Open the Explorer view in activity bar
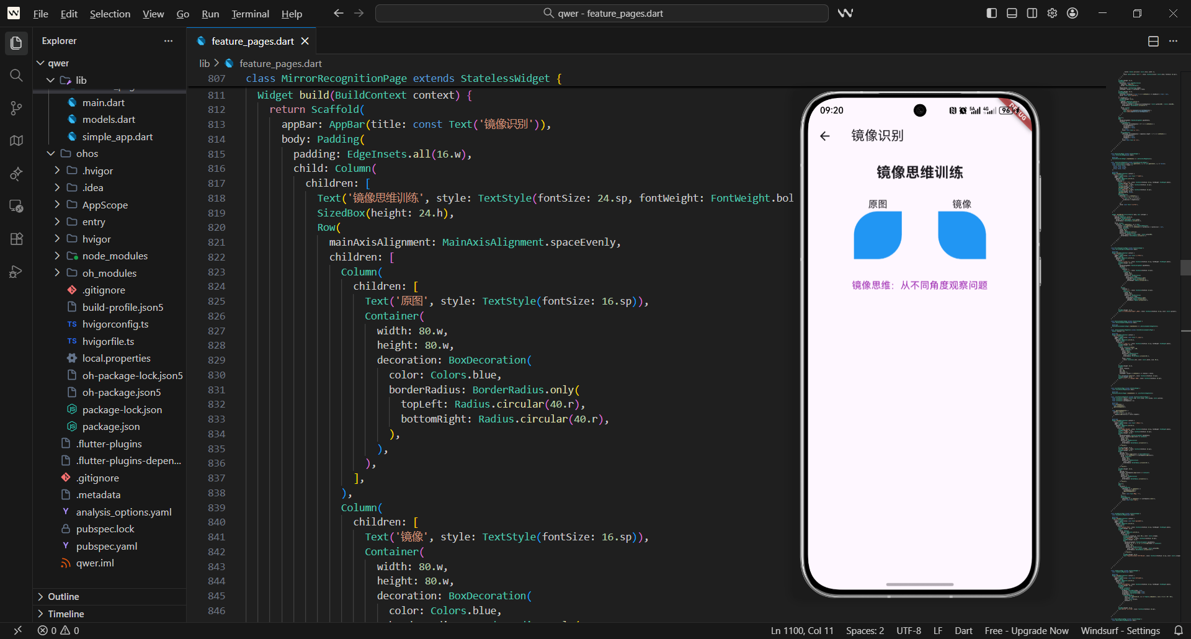The height and width of the screenshot is (639, 1191). point(16,42)
